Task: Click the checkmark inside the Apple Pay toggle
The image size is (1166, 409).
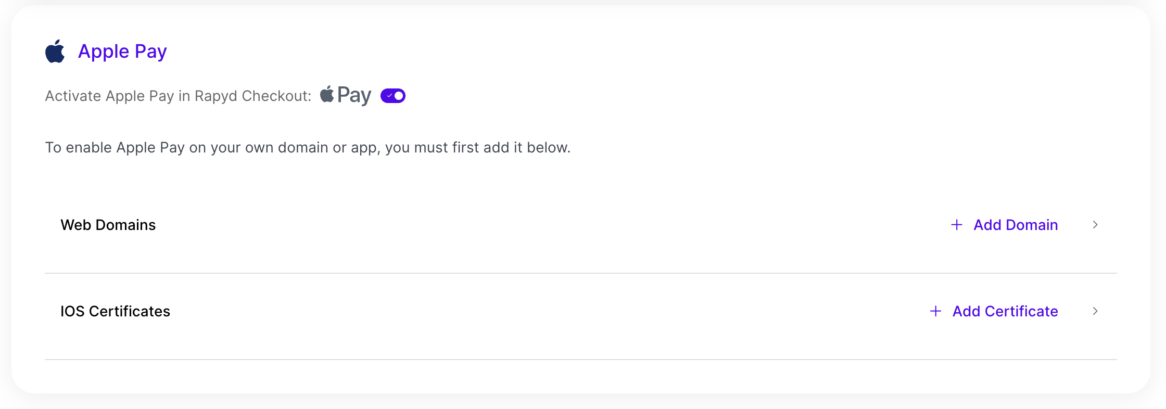Action: click(389, 96)
